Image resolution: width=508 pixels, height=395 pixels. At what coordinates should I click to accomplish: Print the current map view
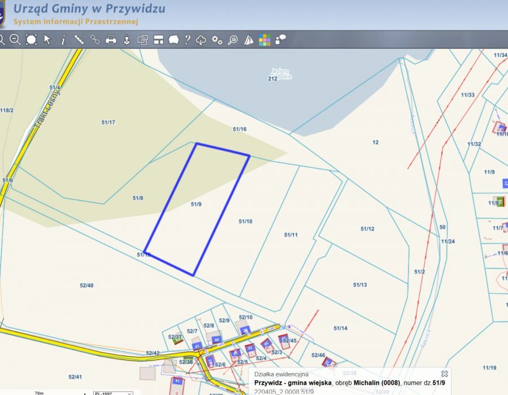point(111,39)
